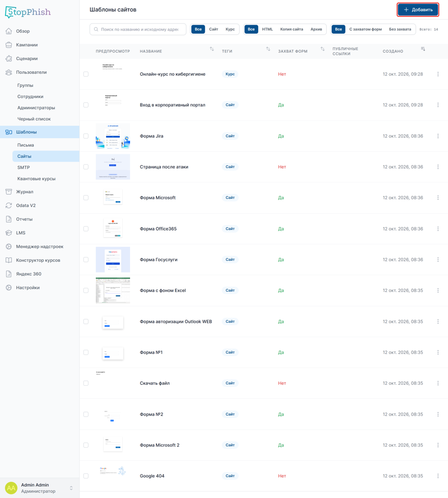The width and height of the screenshot is (448, 498).
Task: Click the Яндекс 360 file icon
Action: tap(9, 274)
